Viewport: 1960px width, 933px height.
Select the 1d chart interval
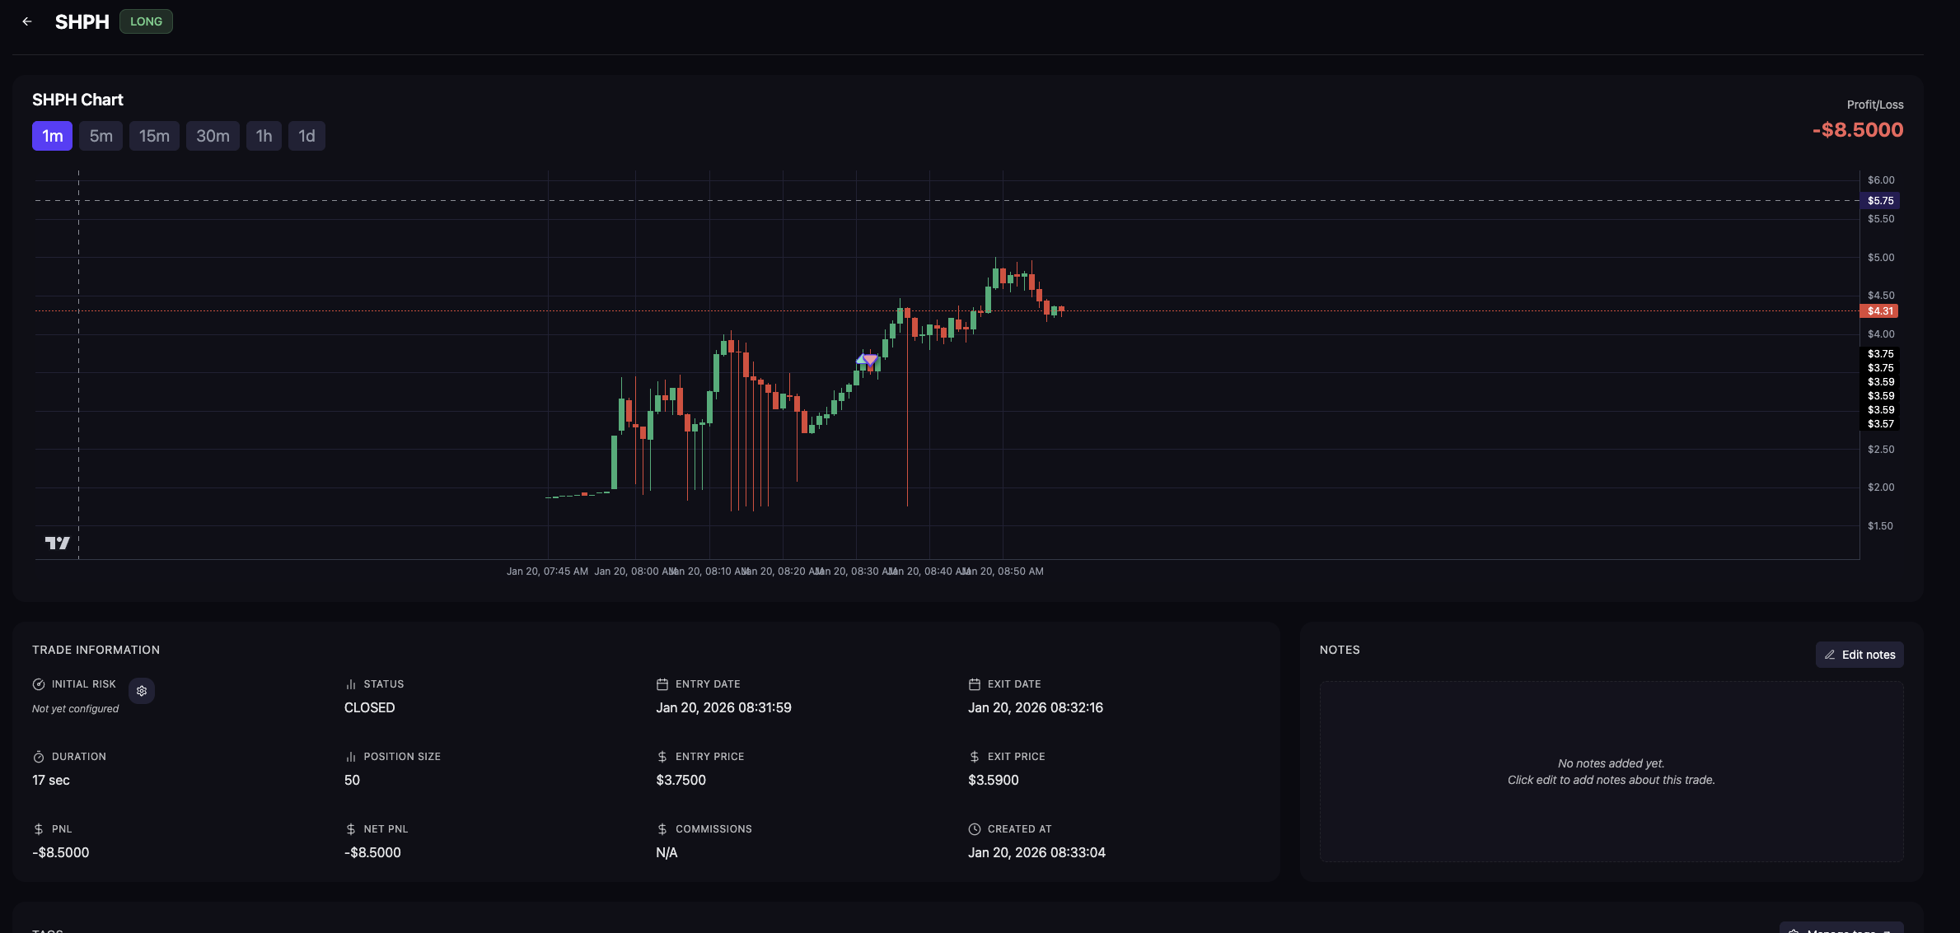pyautogui.click(x=306, y=136)
